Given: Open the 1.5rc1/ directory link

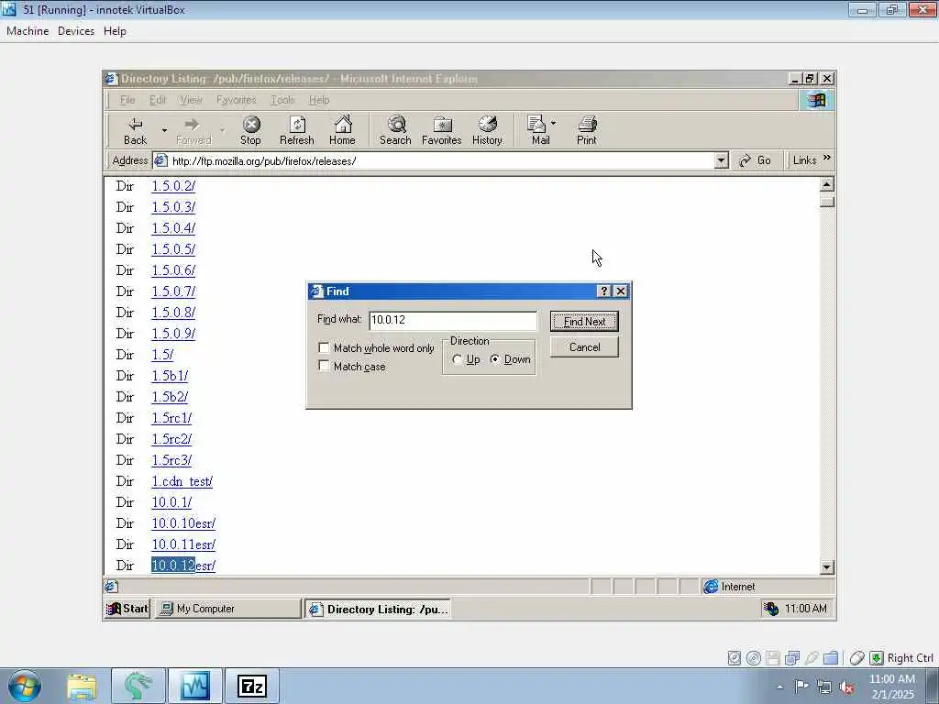Looking at the screenshot, I should pyautogui.click(x=171, y=418).
